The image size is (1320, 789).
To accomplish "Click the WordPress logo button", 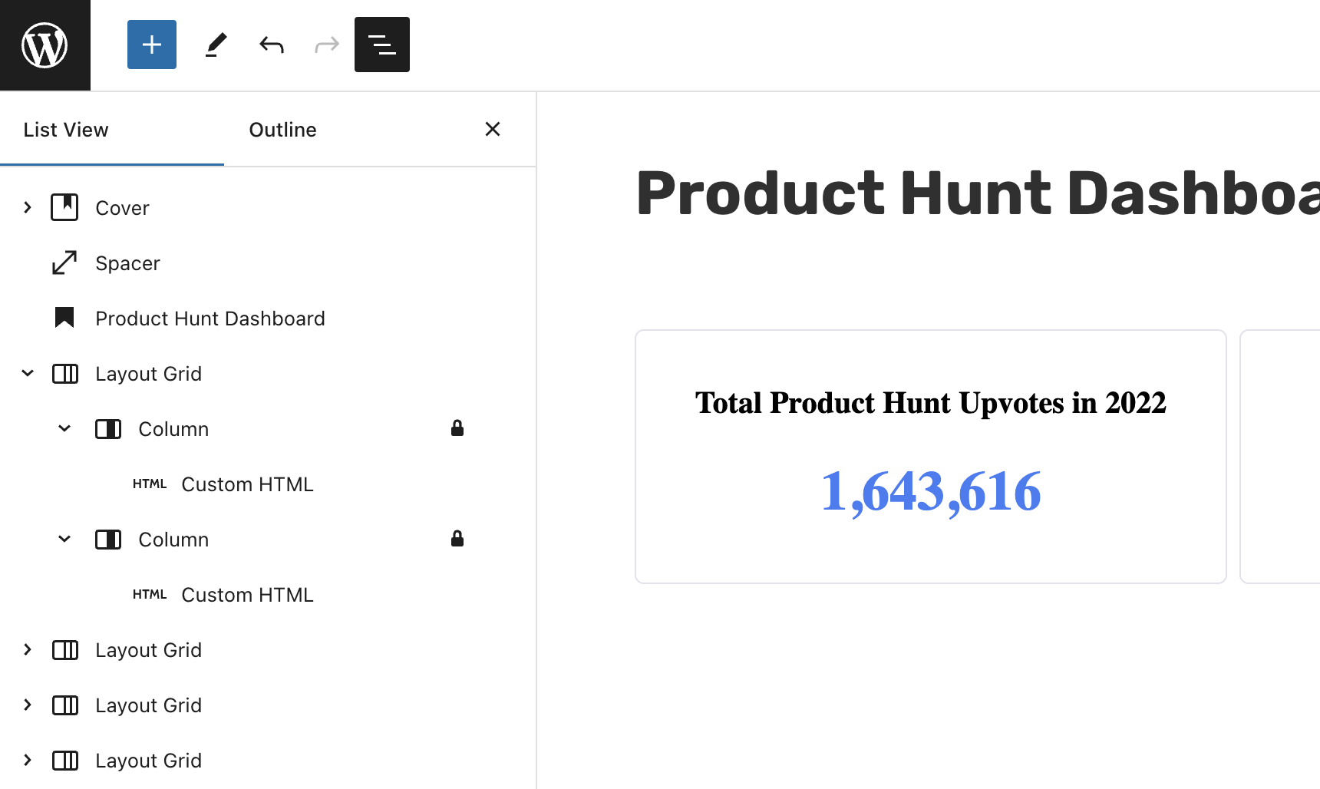I will pos(45,45).
